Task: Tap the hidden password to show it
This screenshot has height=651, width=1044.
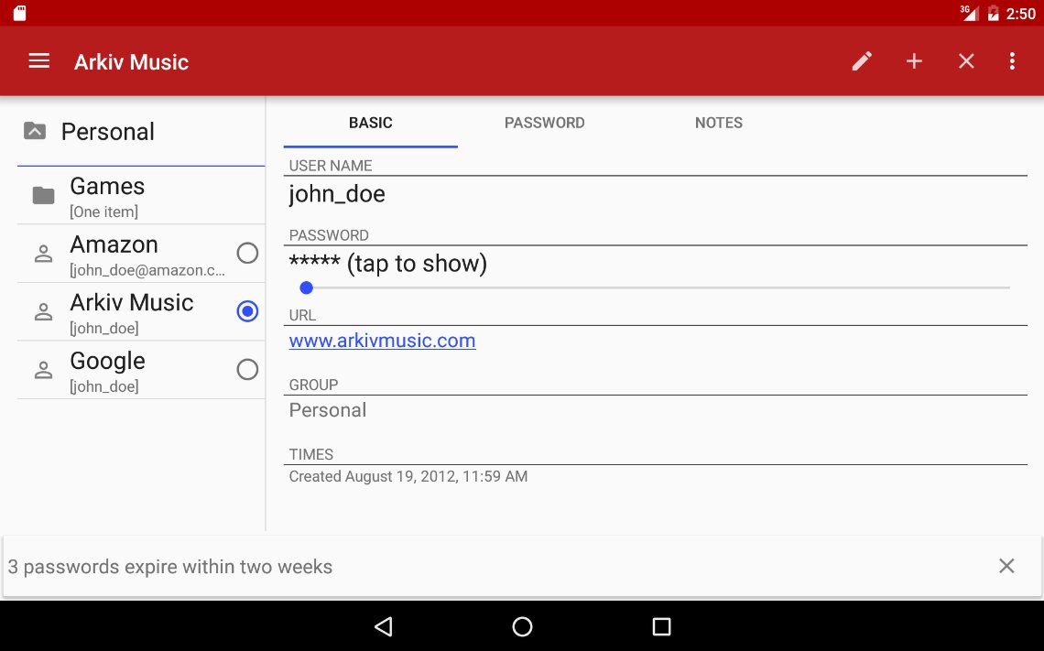Action: point(387,264)
